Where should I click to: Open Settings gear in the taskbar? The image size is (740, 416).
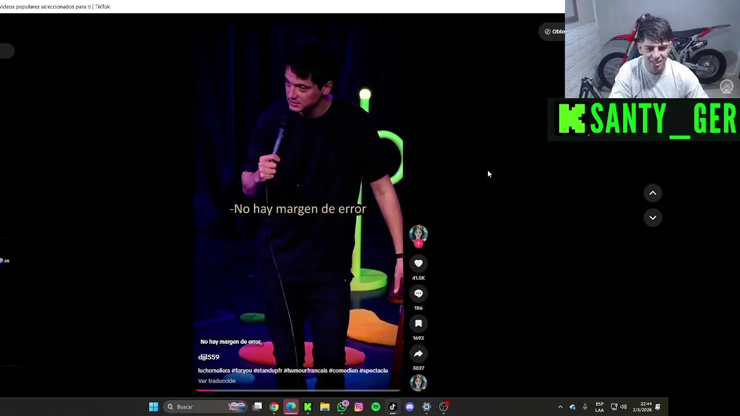[427, 407]
